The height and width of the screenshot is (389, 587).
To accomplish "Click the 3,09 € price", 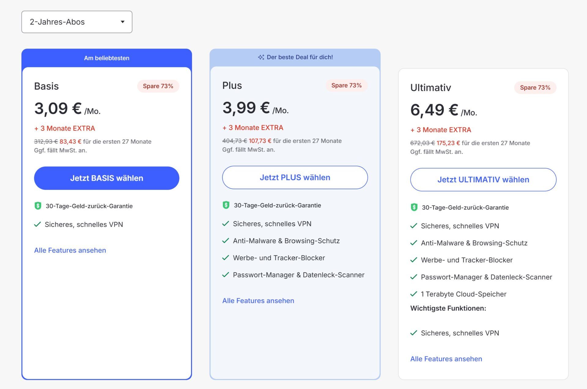I will (58, 109).
